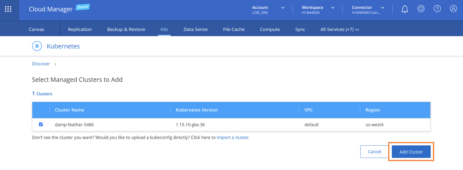The image size is (463, 170).
Task: Open the help question mark icon
Action: click(437, 9)
